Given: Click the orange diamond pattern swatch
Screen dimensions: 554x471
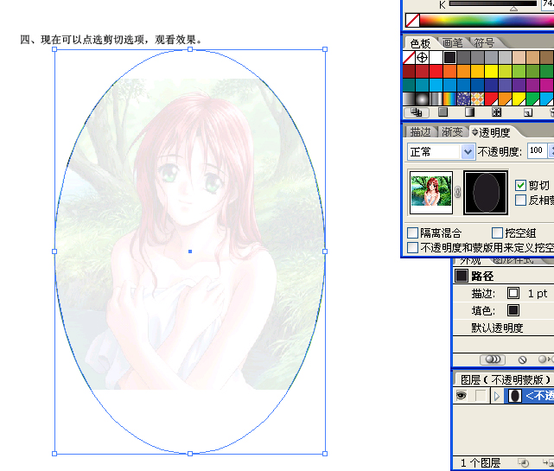Looking at the screenshot, I should [x=477, y=99].
